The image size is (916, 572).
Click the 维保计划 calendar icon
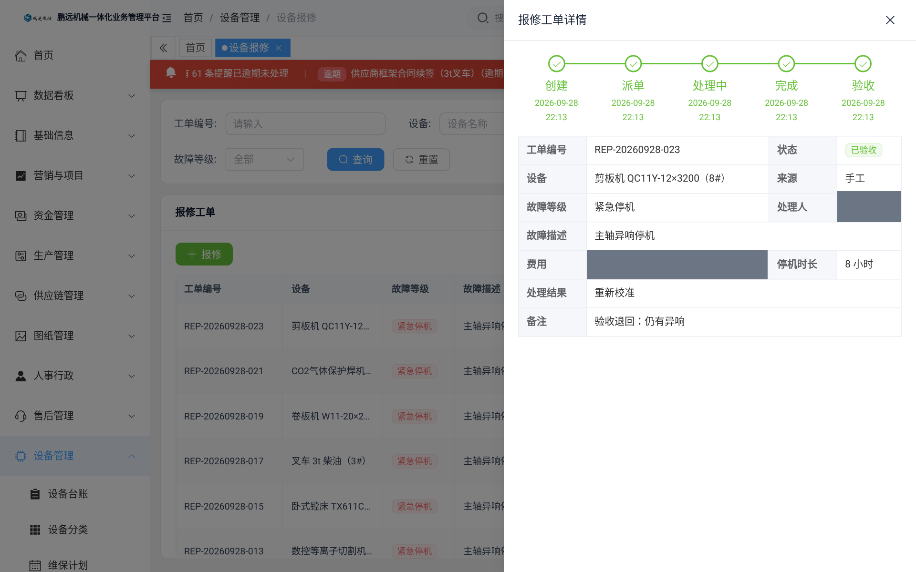[x=35, y=565]
